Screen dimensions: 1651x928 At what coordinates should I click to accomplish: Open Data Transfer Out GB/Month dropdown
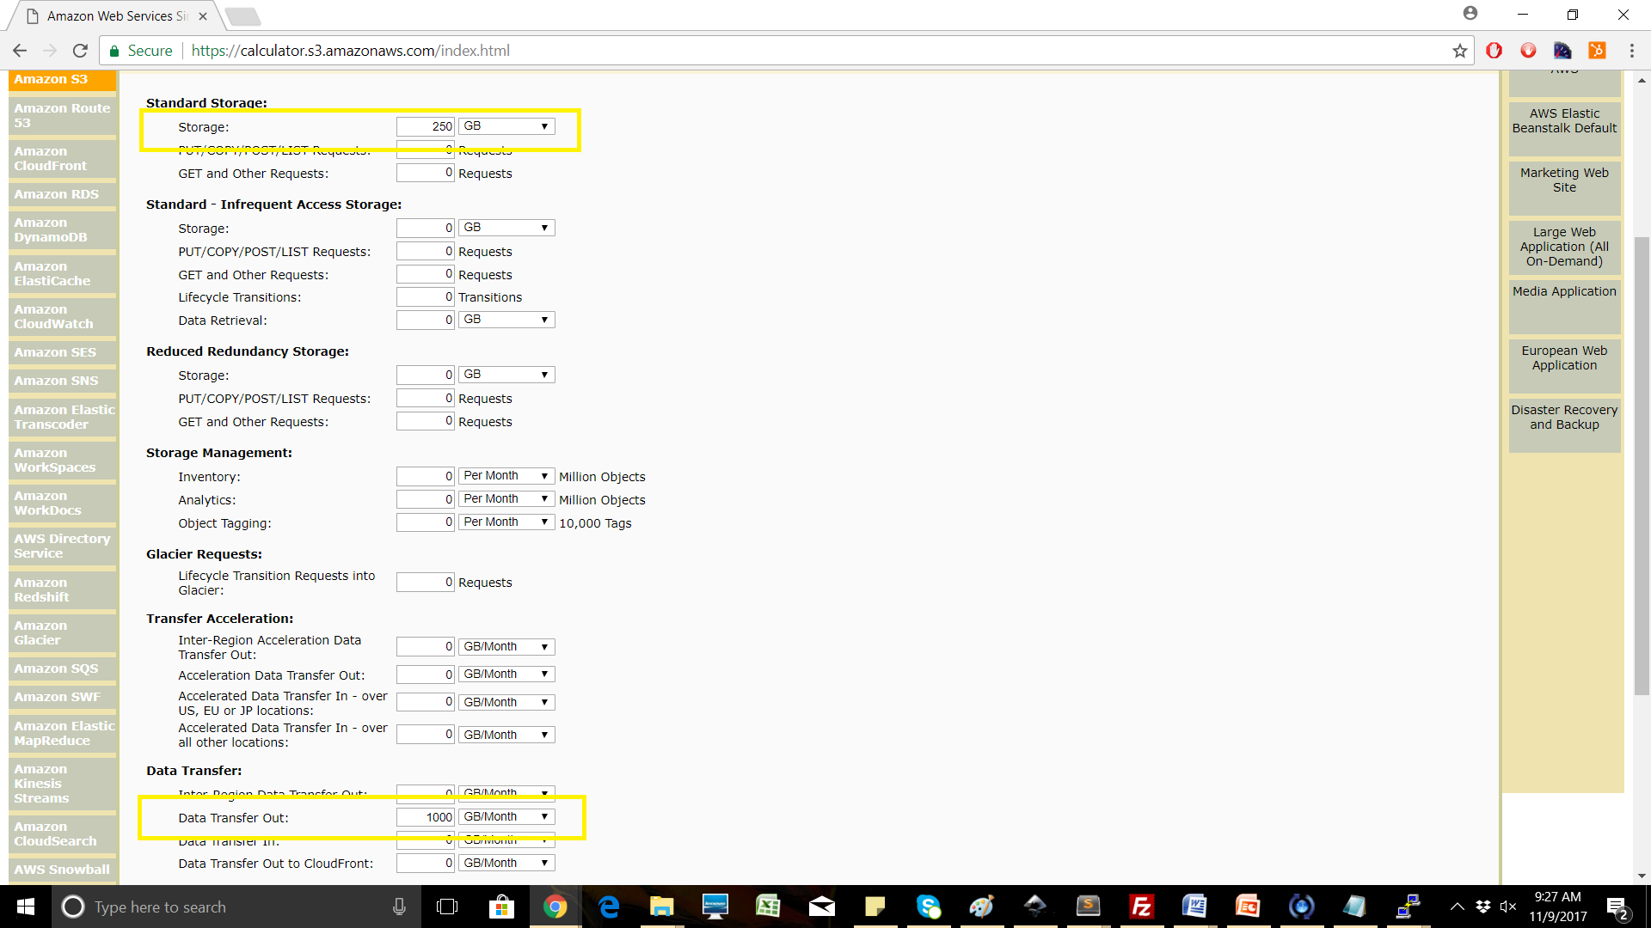506,817
